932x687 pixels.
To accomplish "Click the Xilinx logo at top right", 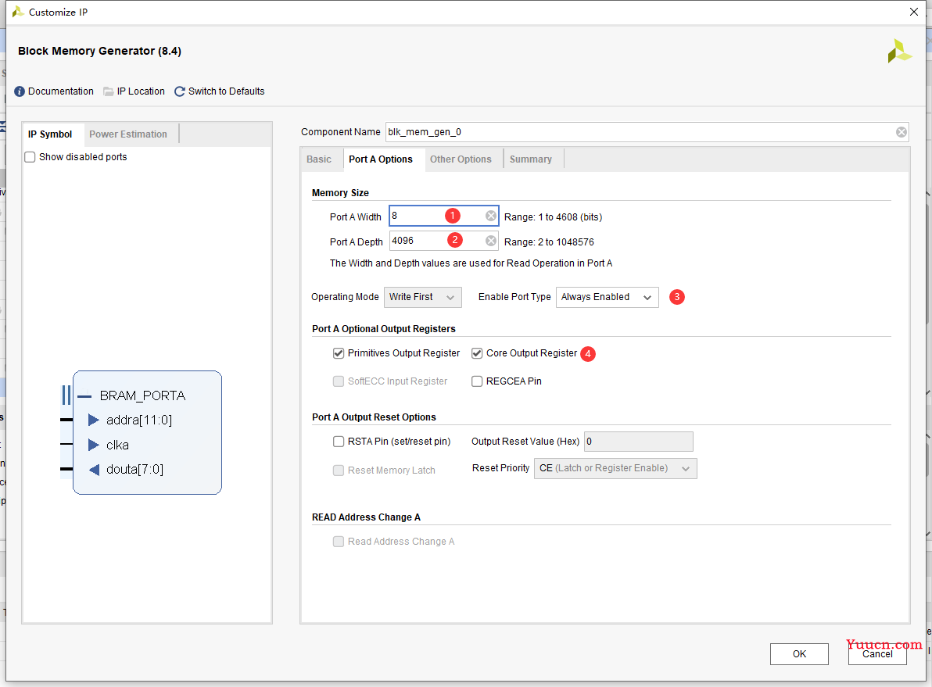I will pyautogui.click(x=899, y=51).
